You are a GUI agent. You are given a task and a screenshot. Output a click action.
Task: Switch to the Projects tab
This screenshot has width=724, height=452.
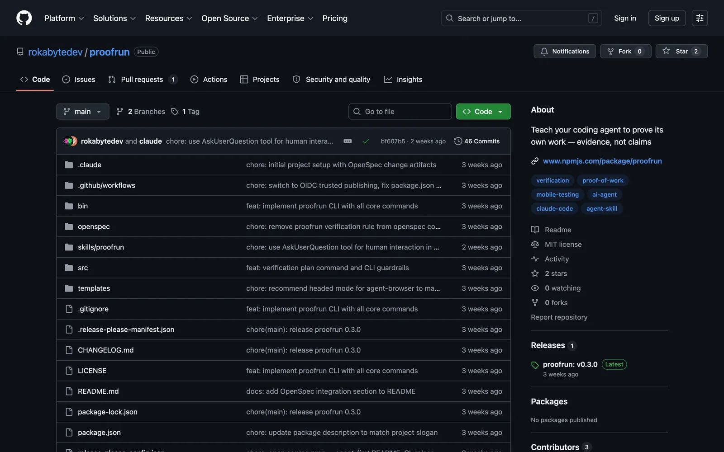260,80
